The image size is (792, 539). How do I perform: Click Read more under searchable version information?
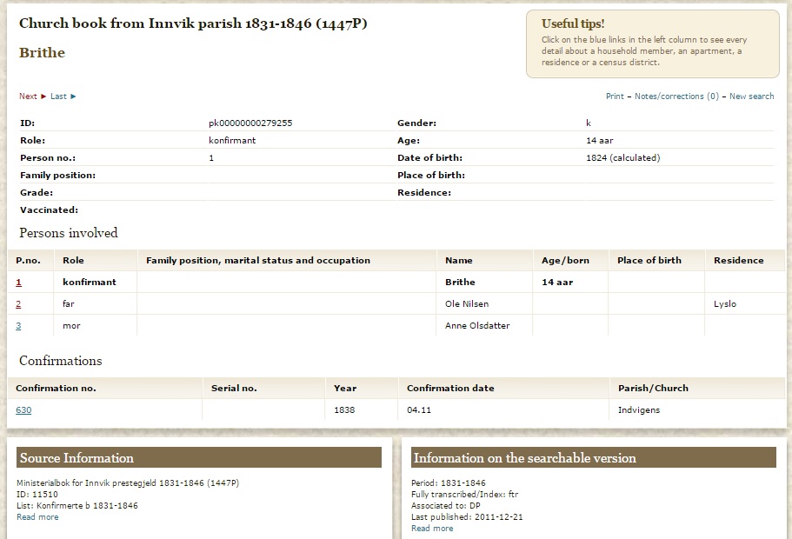coord(432,529)
